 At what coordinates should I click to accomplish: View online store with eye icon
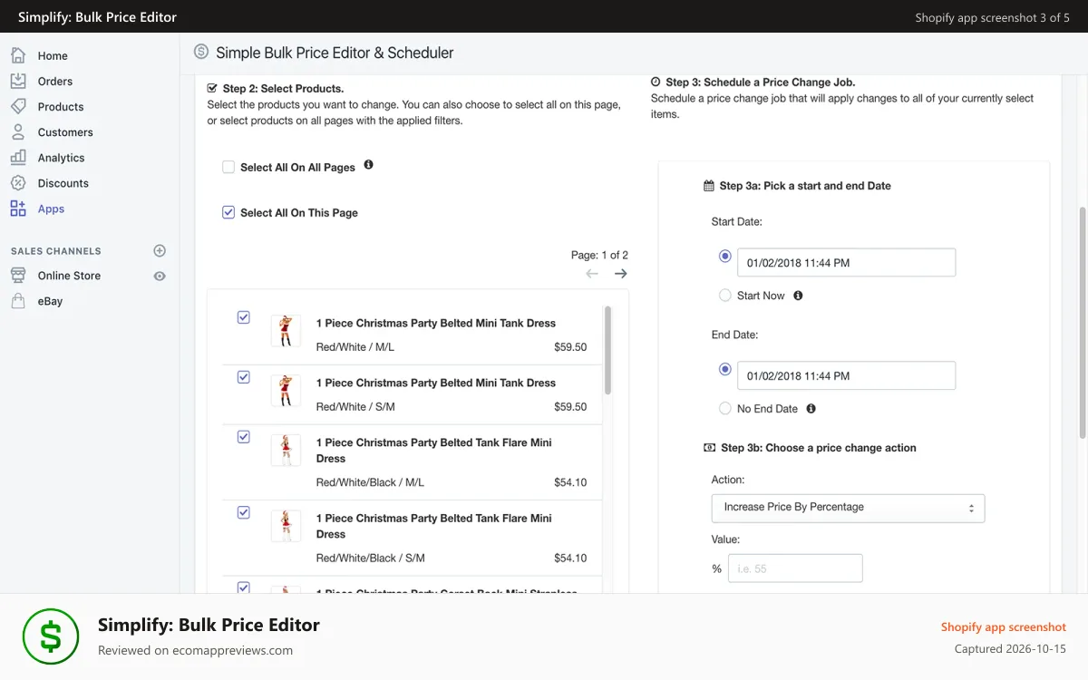click(160, 276)
